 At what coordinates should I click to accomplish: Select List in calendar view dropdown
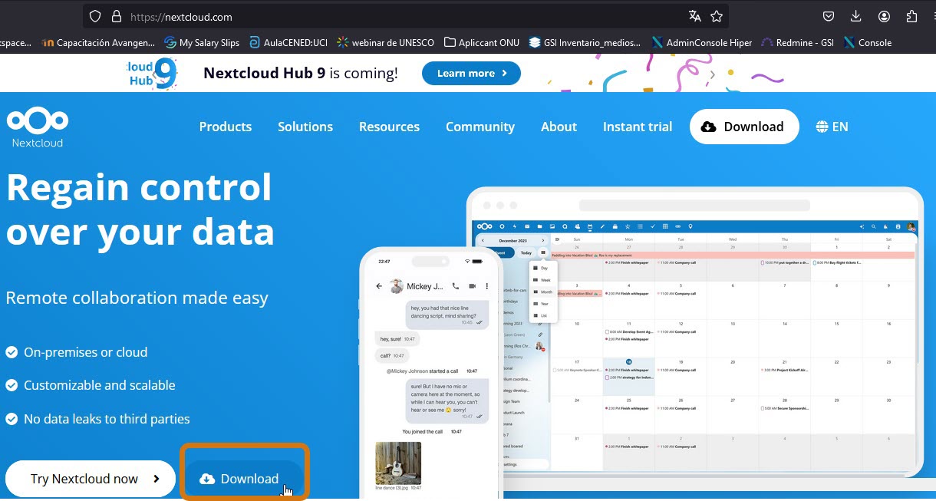click(544, 315)
